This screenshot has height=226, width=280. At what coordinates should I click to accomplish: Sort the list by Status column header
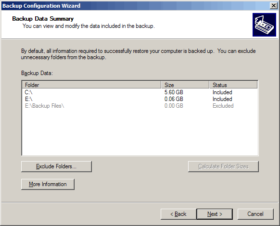[x=233, y=85]
